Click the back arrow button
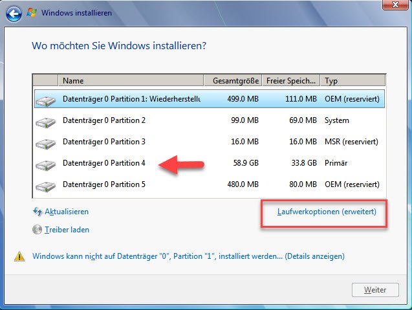The width and height of the screenshot is (412, 310). pos(14,14)
